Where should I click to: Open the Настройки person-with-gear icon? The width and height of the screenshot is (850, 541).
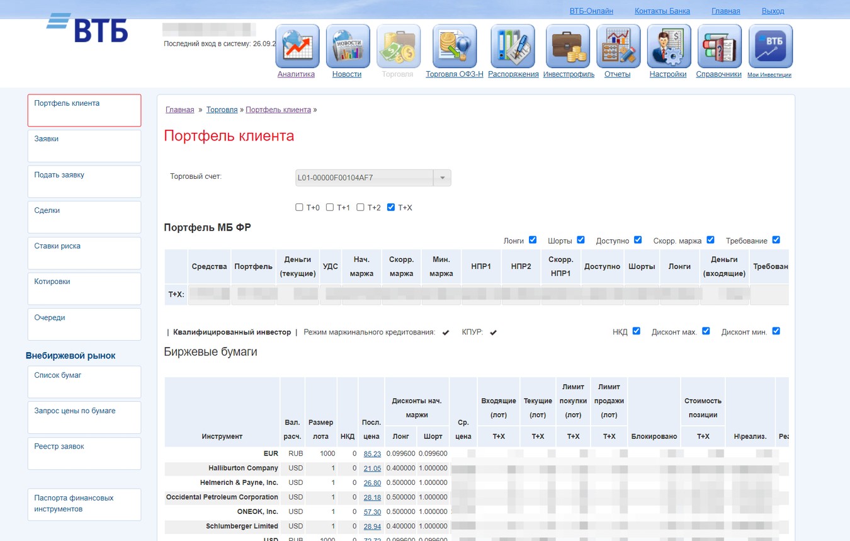coord(669,46)
